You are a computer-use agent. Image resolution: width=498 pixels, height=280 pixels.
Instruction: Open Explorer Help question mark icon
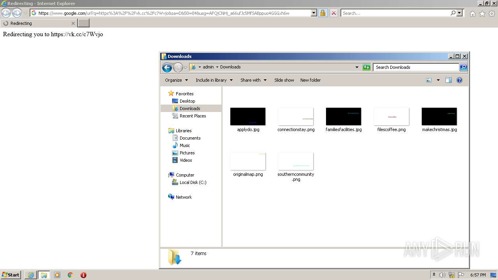point(459,80)
